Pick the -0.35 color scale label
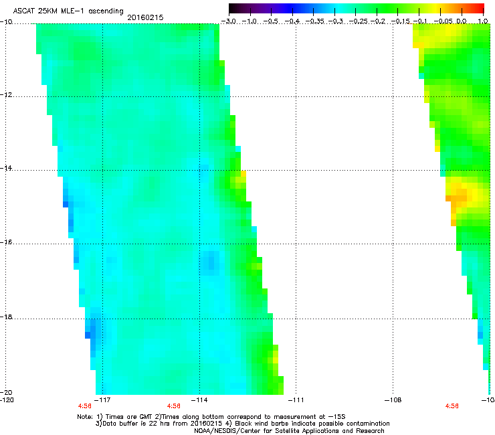 pyautogui.click(x=314, y=21)
